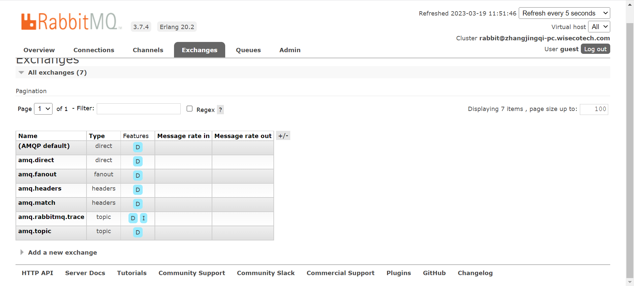The height and width of the screenshot is (286, 634).
Task: Open the HTTP API footer link
Action: coord(37,273)
